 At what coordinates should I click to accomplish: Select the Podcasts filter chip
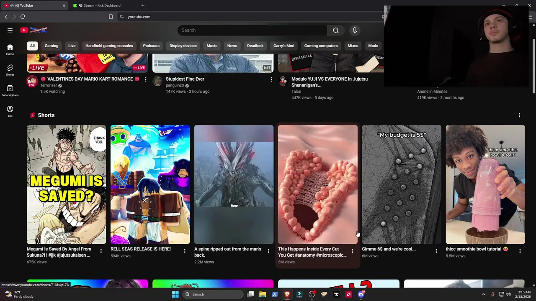coord(151,46)
